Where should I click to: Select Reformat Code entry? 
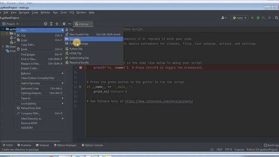pos(41,89)
